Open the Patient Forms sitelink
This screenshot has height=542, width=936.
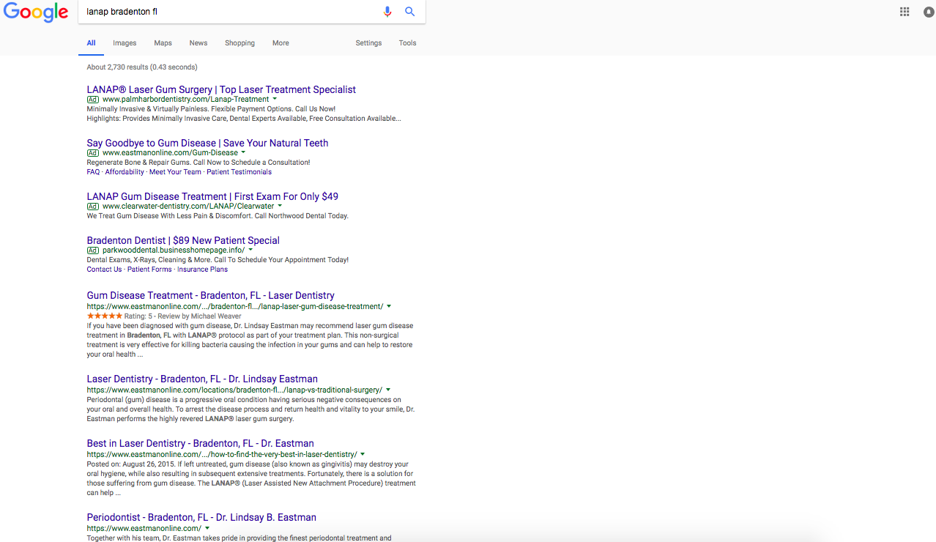click(149, 270)
